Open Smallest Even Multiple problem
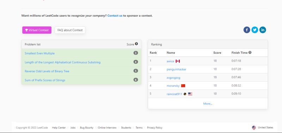Image resolution: width=282 pixels, height=133 pixels. [39, 53]
